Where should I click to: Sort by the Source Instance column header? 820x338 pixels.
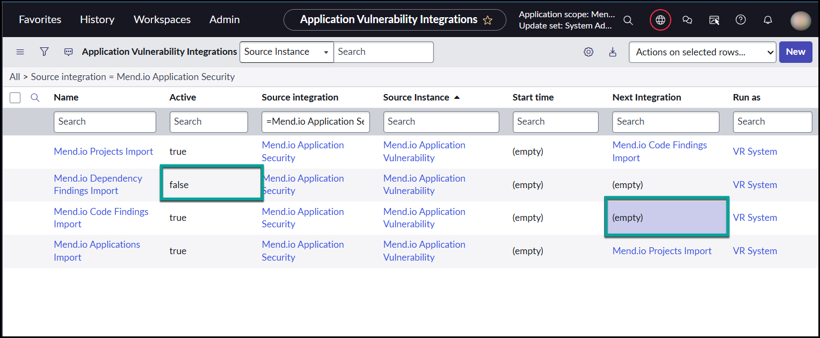(x=416, y=97)
